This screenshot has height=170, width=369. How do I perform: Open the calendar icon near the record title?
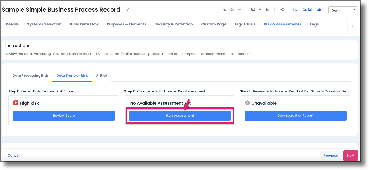click(239, 9)
